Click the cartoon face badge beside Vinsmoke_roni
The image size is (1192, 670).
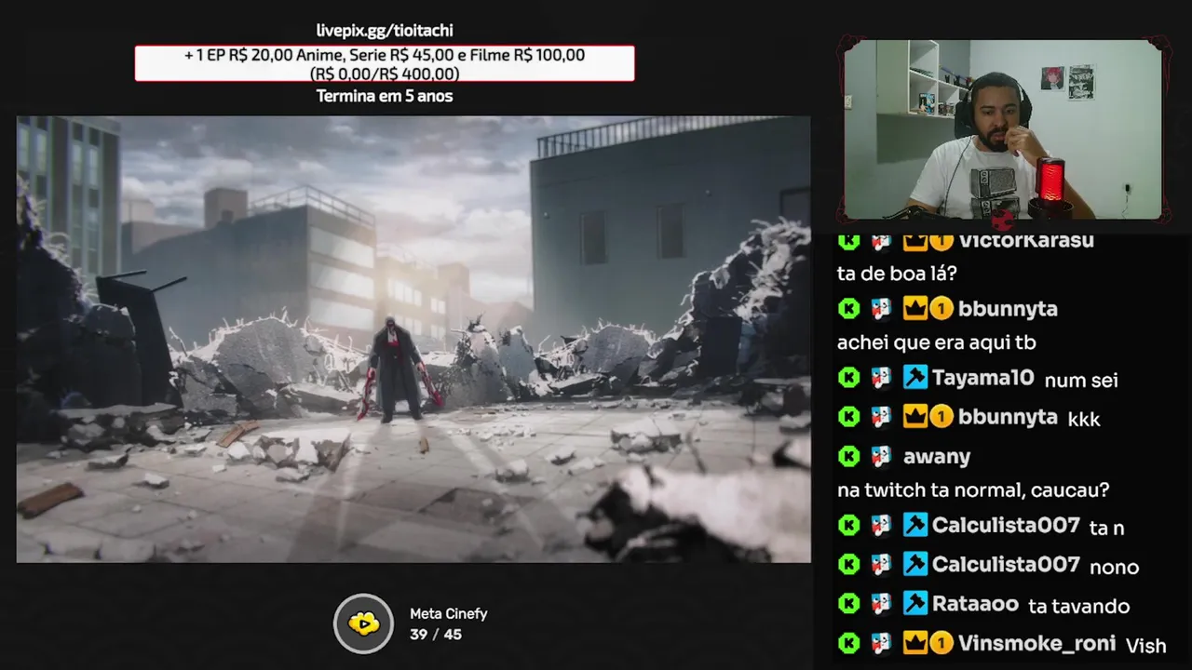tap(881, 643)
